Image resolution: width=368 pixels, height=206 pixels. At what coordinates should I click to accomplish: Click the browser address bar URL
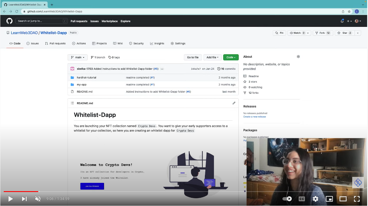click(x=54, y=11)
